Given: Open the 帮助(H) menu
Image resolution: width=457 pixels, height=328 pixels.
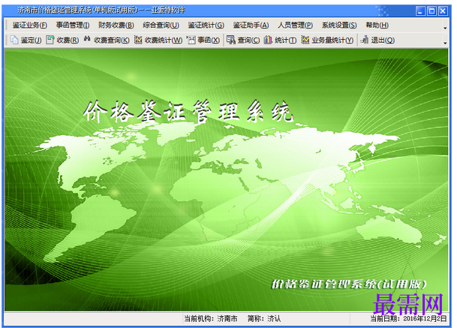Looking at the screenshot, I should (377, 26).
